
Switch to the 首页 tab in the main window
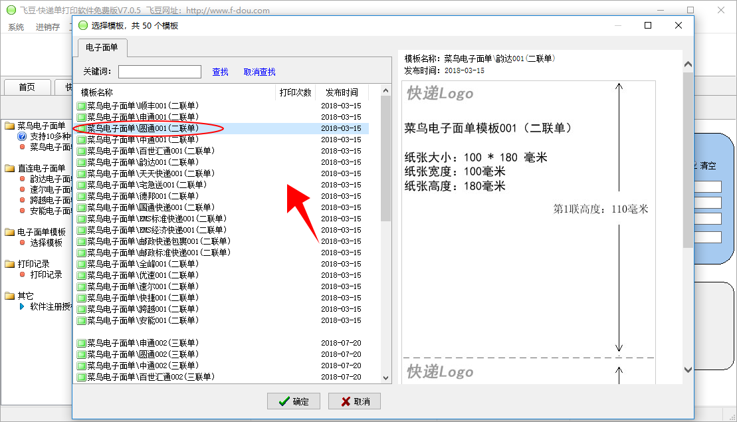[27, 87]
